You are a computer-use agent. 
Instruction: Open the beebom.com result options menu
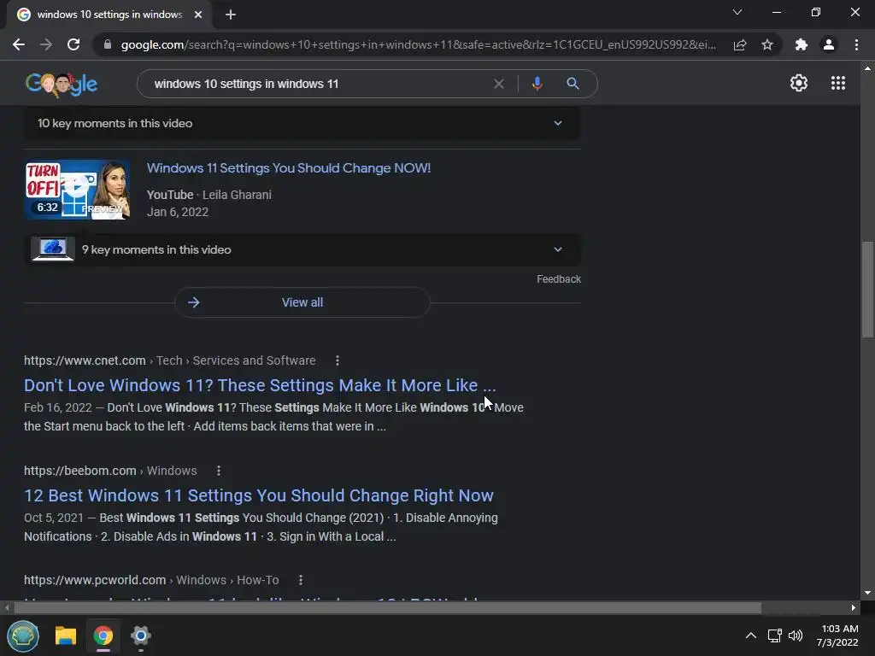[218, 471]
